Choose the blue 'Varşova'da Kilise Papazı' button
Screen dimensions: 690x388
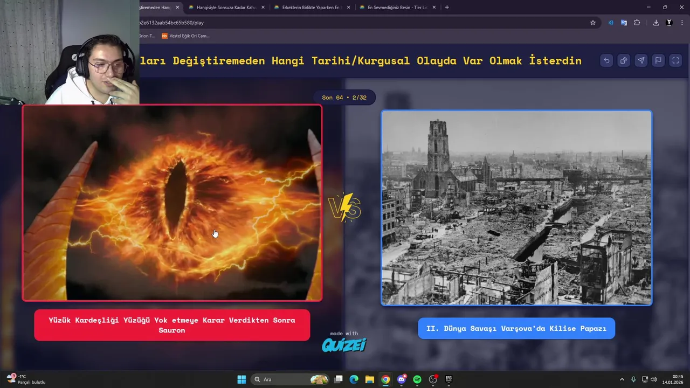point(516,328)
